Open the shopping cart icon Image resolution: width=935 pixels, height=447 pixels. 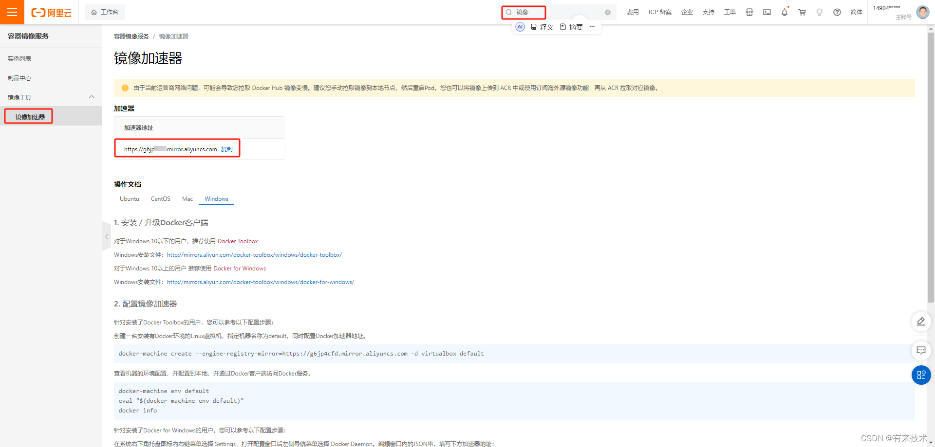(x=802, y=12)
